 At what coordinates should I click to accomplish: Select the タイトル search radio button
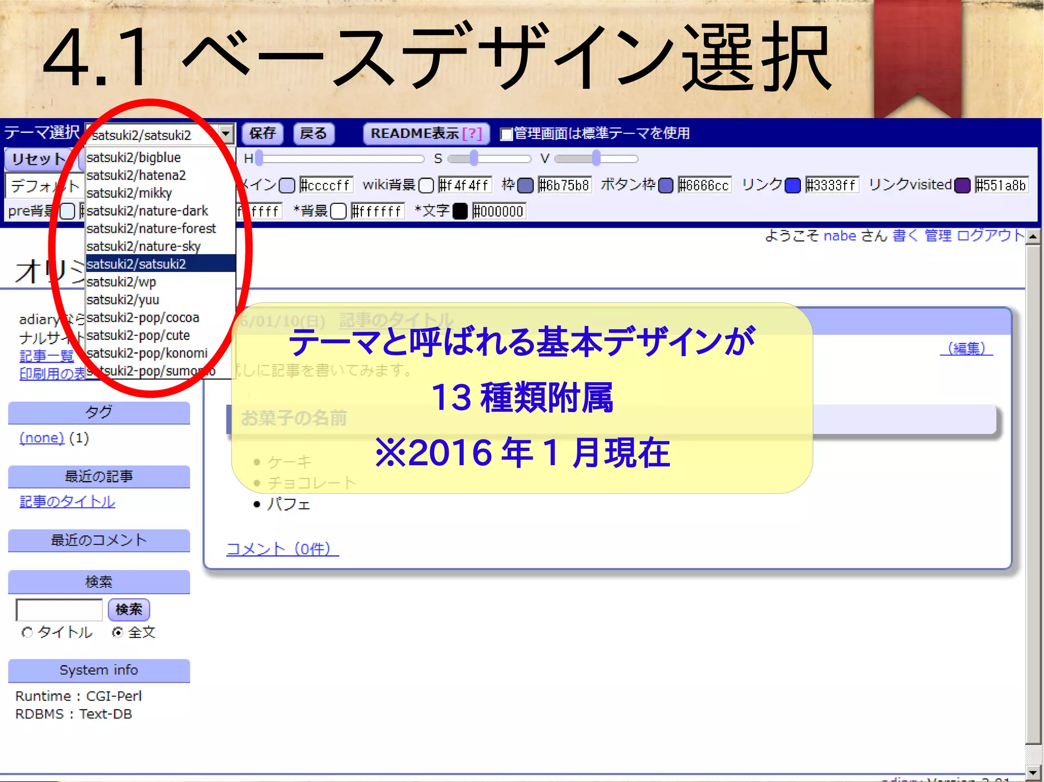click(27, 632)
